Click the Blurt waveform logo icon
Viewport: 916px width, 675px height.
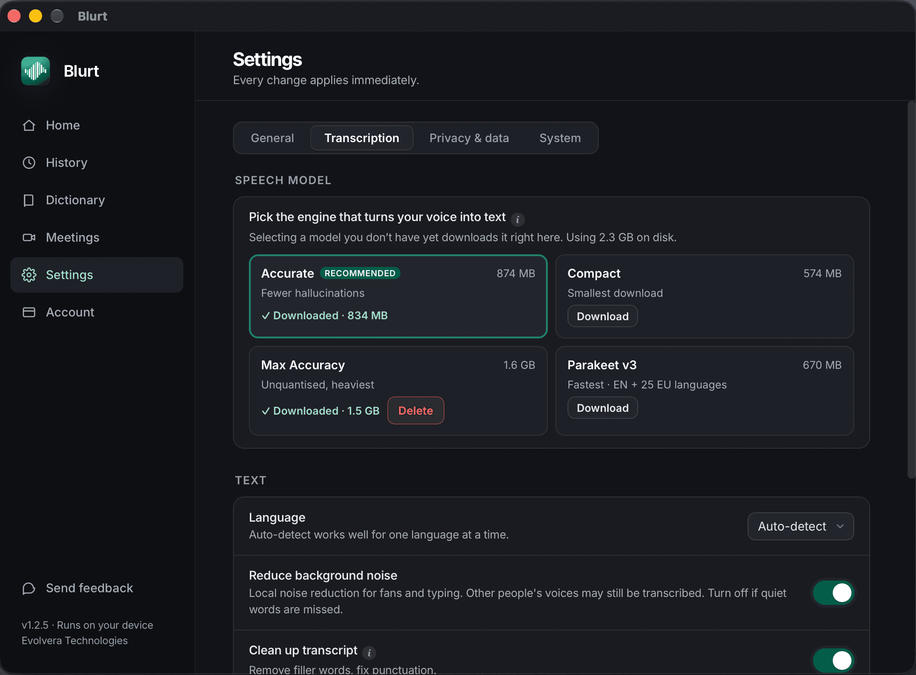click(x=36, y=71)
